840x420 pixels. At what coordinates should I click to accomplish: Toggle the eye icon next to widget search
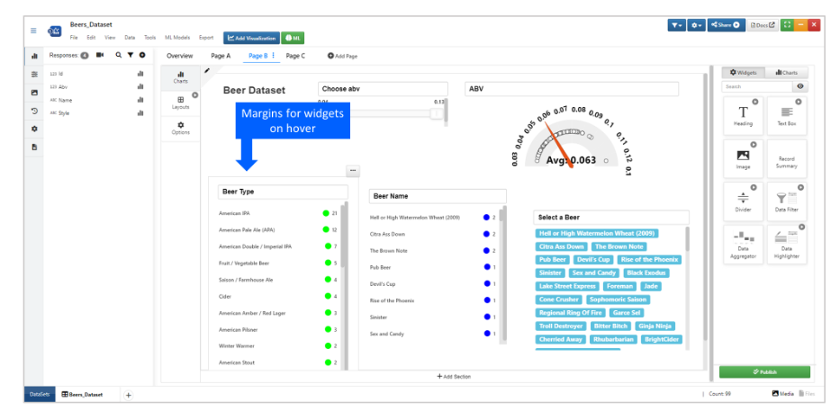click(x=799, y=86)
